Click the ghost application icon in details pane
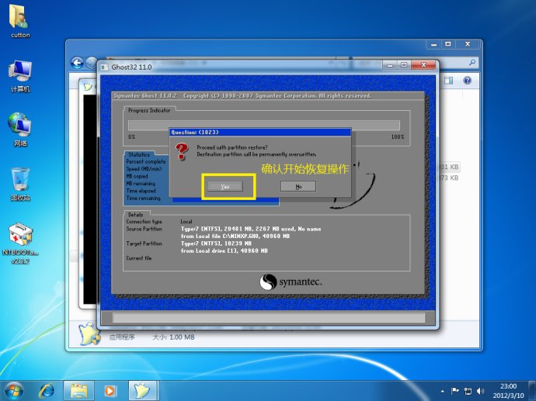 89,334
